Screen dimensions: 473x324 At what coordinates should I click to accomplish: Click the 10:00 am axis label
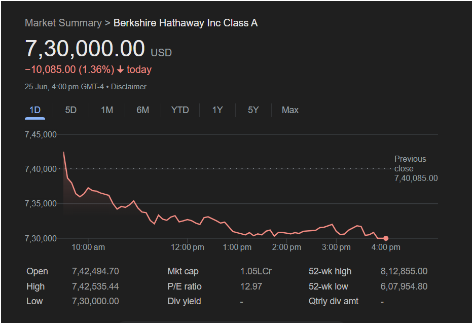pos(88,247)
